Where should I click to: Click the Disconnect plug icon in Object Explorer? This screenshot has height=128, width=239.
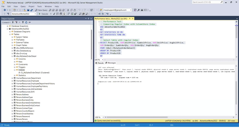[x=16, y=23]
